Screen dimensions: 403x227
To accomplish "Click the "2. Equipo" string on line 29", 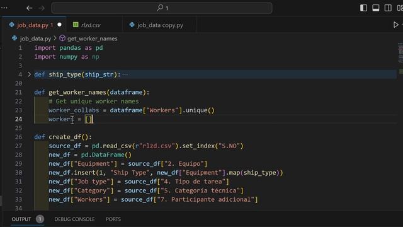I will tap(184, 164).
